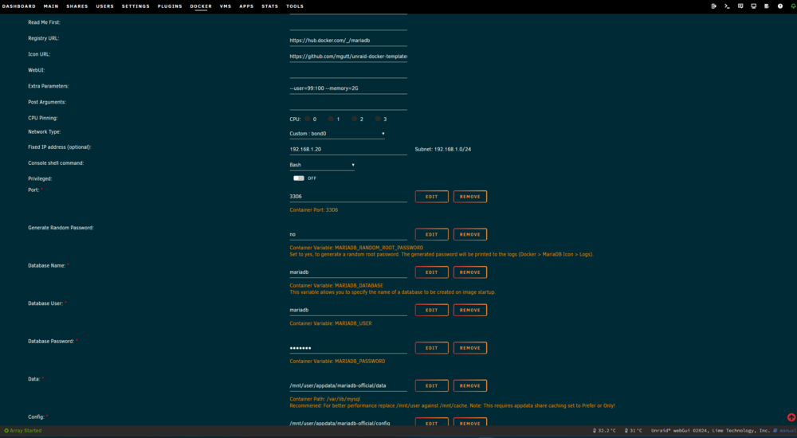Open the Main menu tab
The height and width of the screenshot is (438, 797).
(51, 6)
